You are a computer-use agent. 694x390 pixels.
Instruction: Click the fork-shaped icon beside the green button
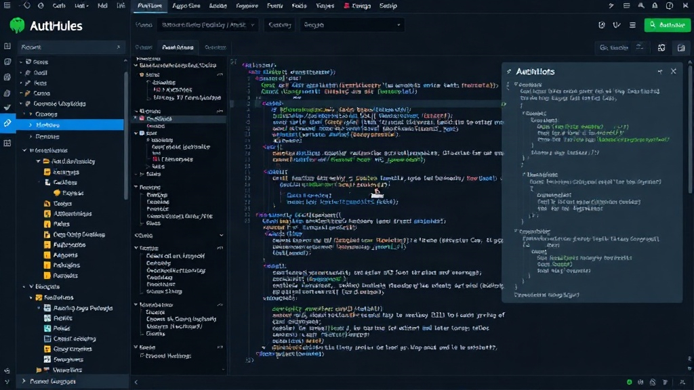(617, 25)
